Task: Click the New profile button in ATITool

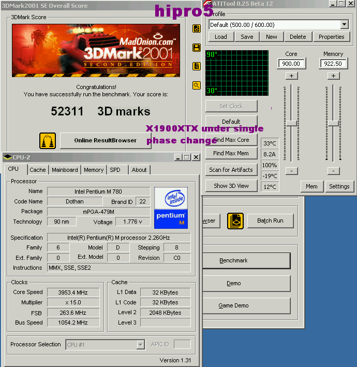Action: [x=272, y=37]
